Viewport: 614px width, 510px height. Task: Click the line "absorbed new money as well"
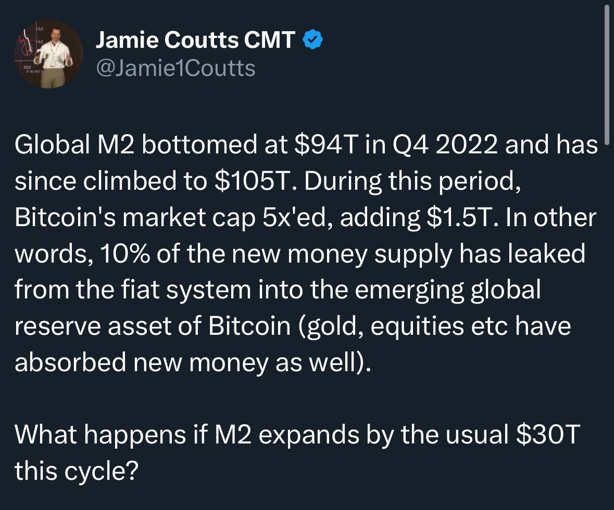[x=190, y=362]
